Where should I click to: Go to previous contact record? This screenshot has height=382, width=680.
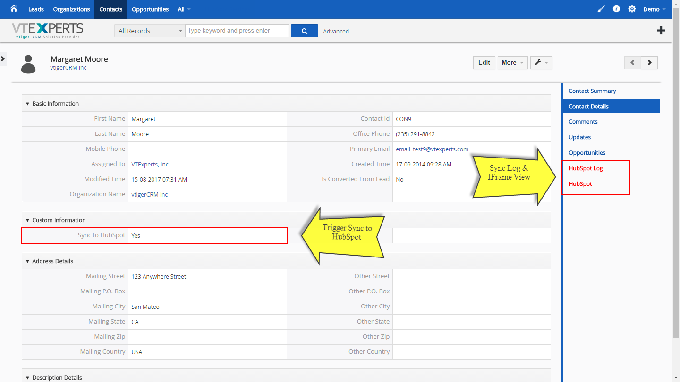pos(632,62)
